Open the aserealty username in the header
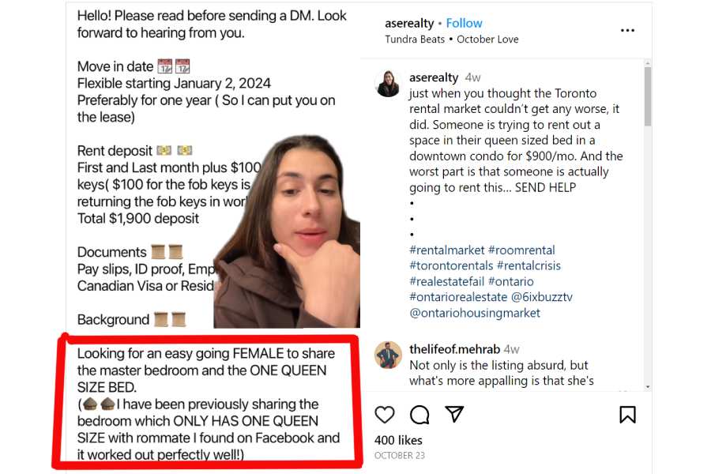The height and width of the screenshot is (474, 711). (411, 23)
